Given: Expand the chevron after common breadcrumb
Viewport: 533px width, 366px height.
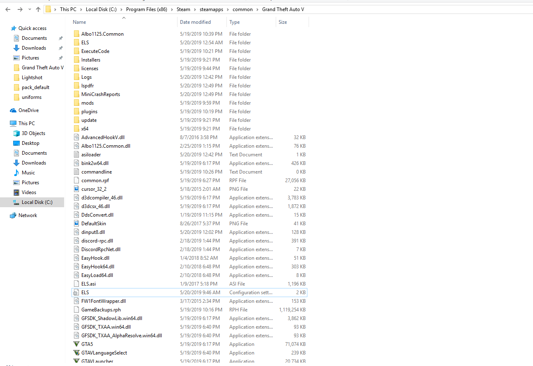Looking at the screenshot, I should 257,9.
